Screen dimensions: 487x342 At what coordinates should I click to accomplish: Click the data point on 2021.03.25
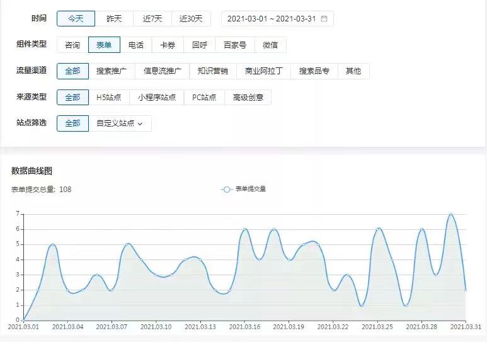coord(377,229)
